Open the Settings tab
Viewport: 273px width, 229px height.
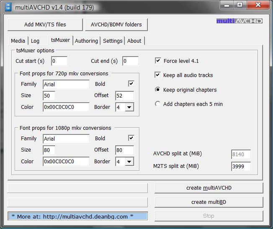pos(113,41)
